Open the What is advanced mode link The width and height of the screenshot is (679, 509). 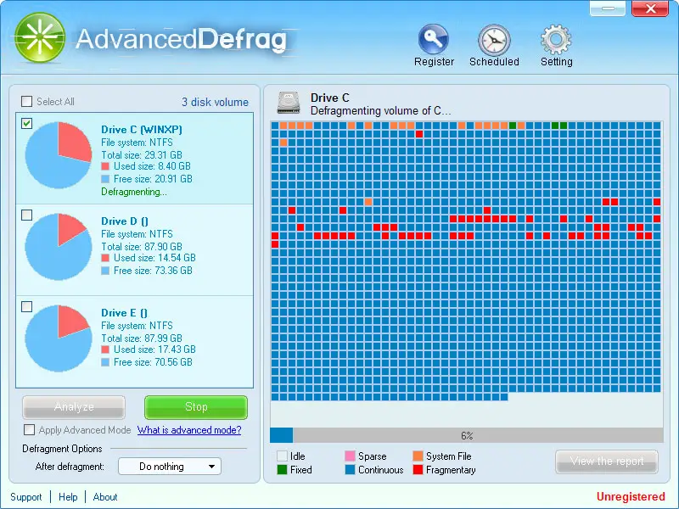pos(189,430)
